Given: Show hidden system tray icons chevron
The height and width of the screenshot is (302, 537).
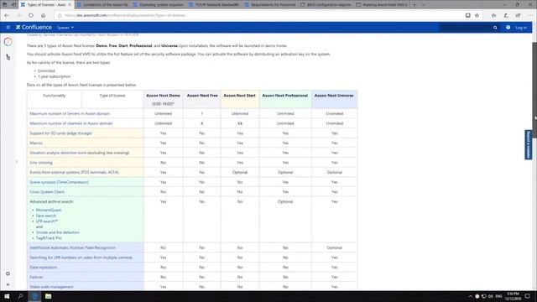Looking at the screenshot, I should 470,296.
